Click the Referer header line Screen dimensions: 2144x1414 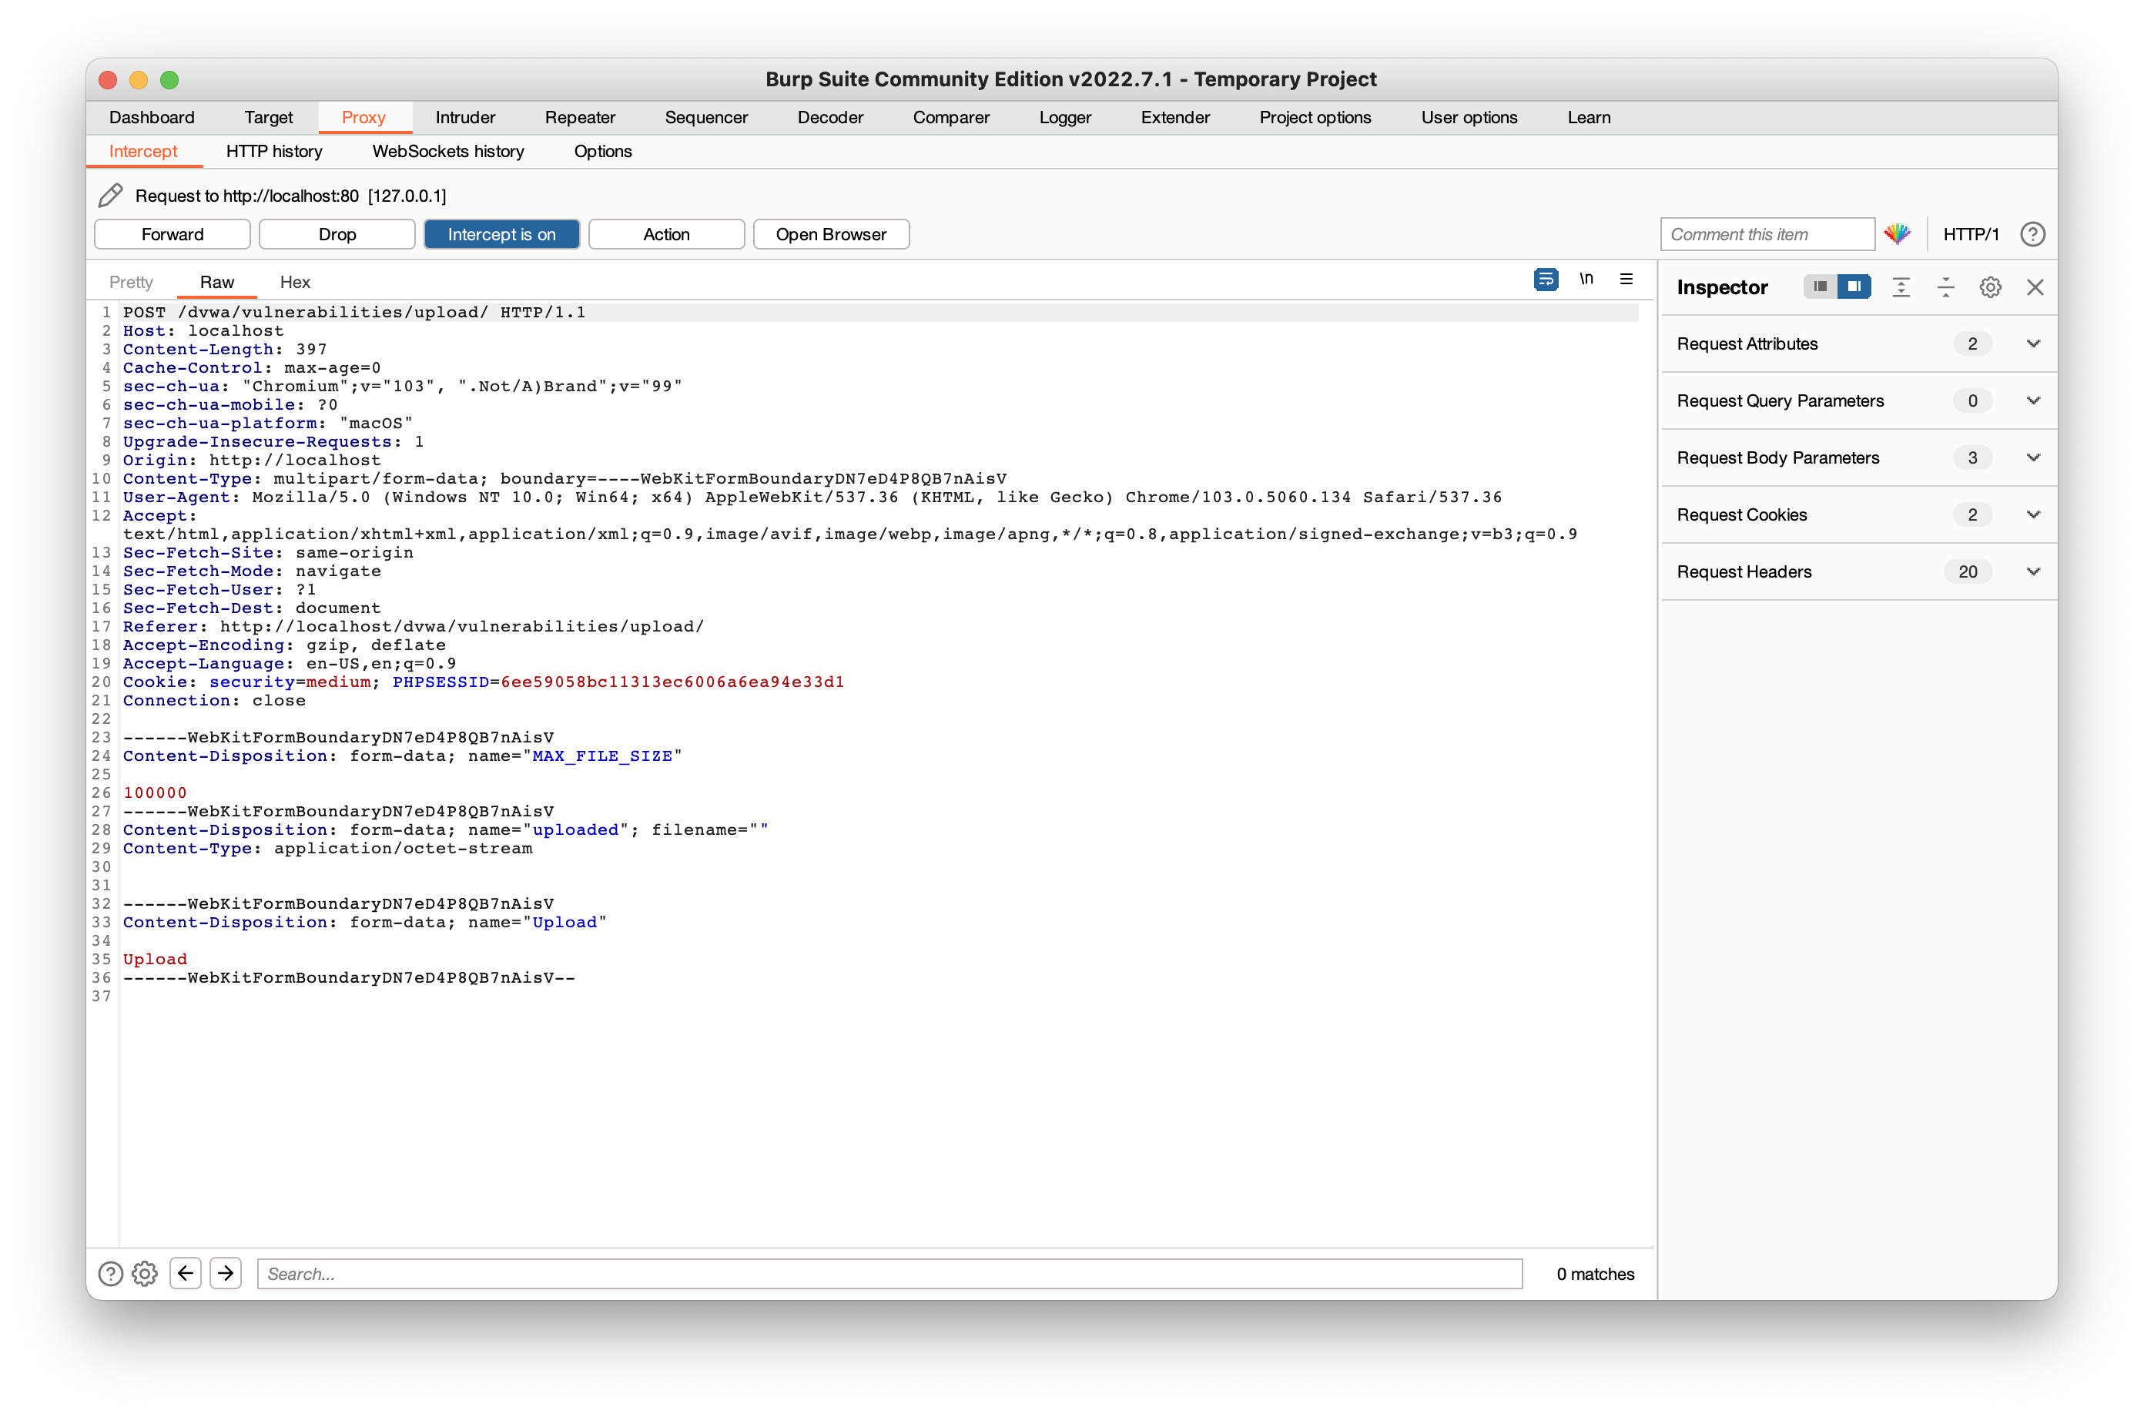(x=413, y=626)
